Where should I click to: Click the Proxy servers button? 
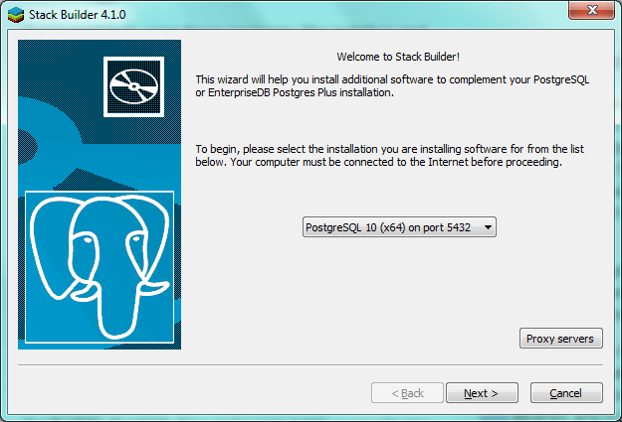[x=561, y=339]
